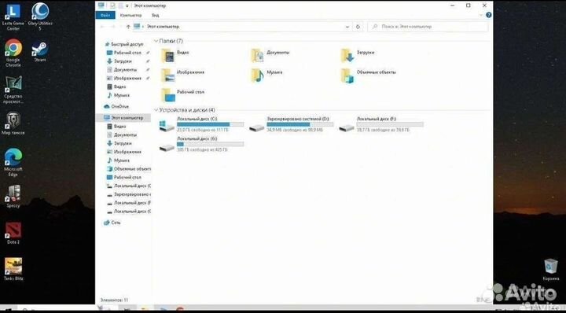Open the address bar history dropdown

(347, 27)
